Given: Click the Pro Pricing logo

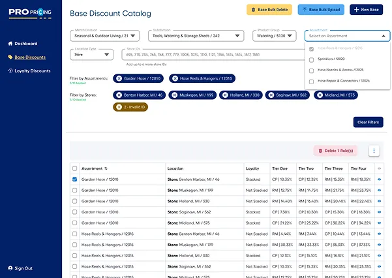Looking at the screenshot, I should [x=30, y=13].
